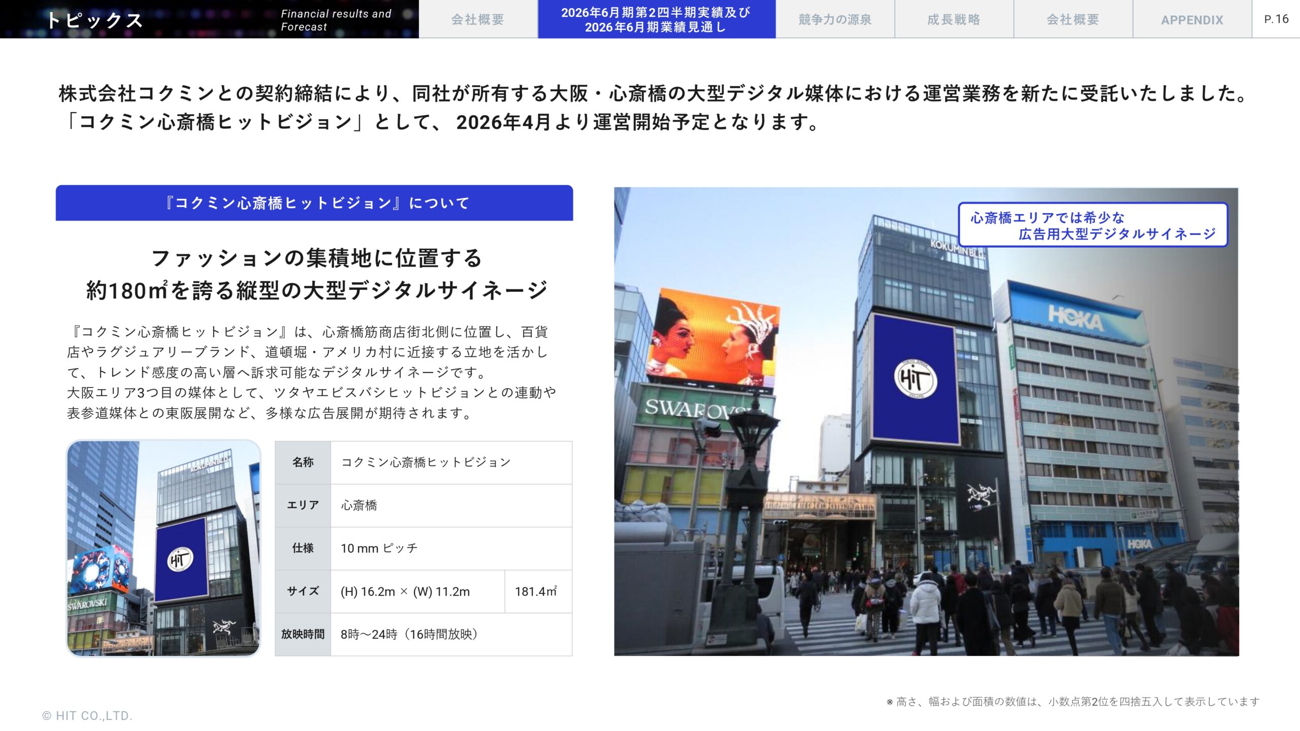Select the APPENDIX navigation tab
Viewport: 1300px width, 731px height.
[x=1192, y=20]
